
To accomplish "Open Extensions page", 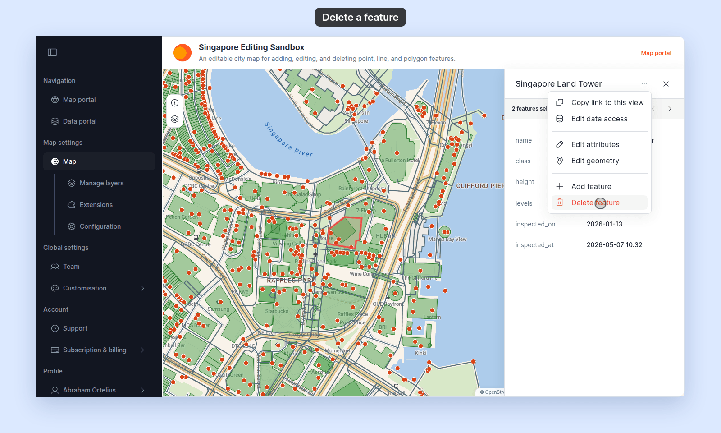I will (x=107, y=205).
